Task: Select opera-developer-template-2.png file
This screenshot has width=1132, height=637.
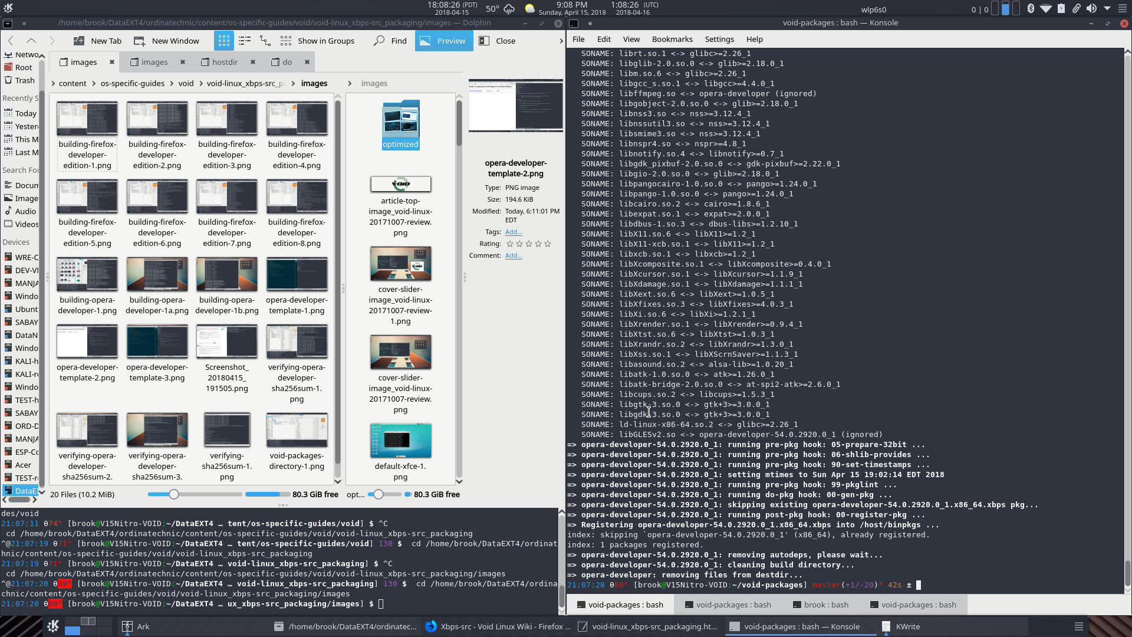Action: [87, 353]
